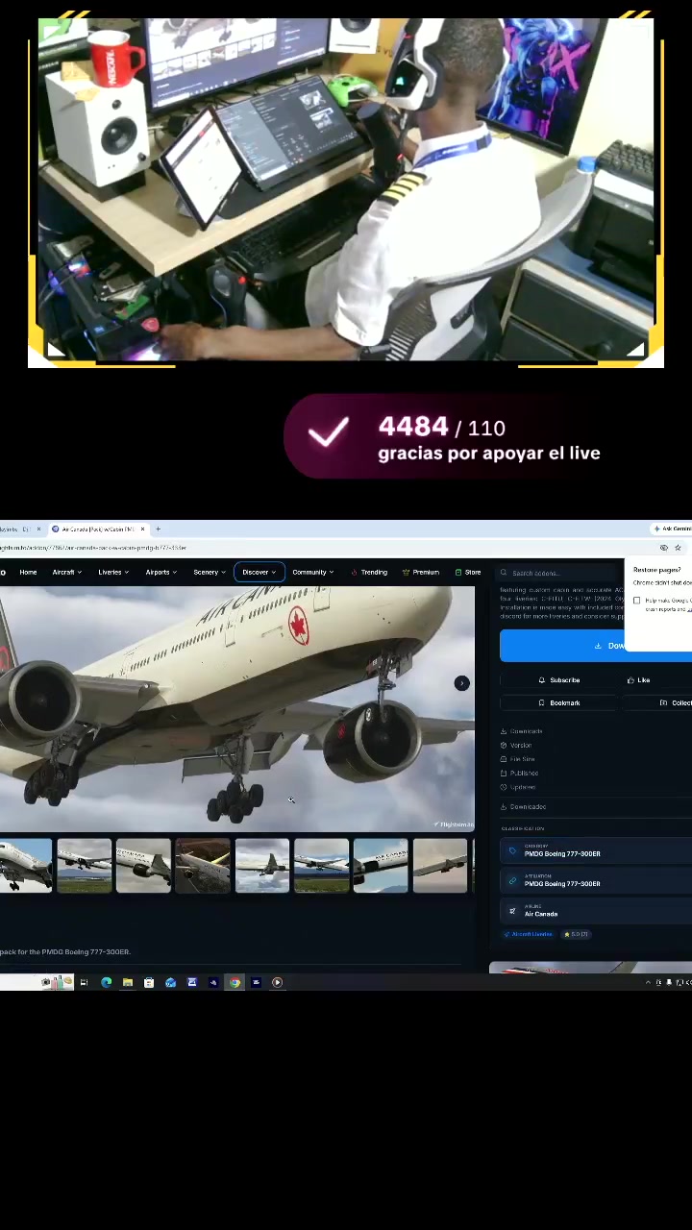
Task: Expand the Scenery dropdown menu
Action: click(209, 573)
